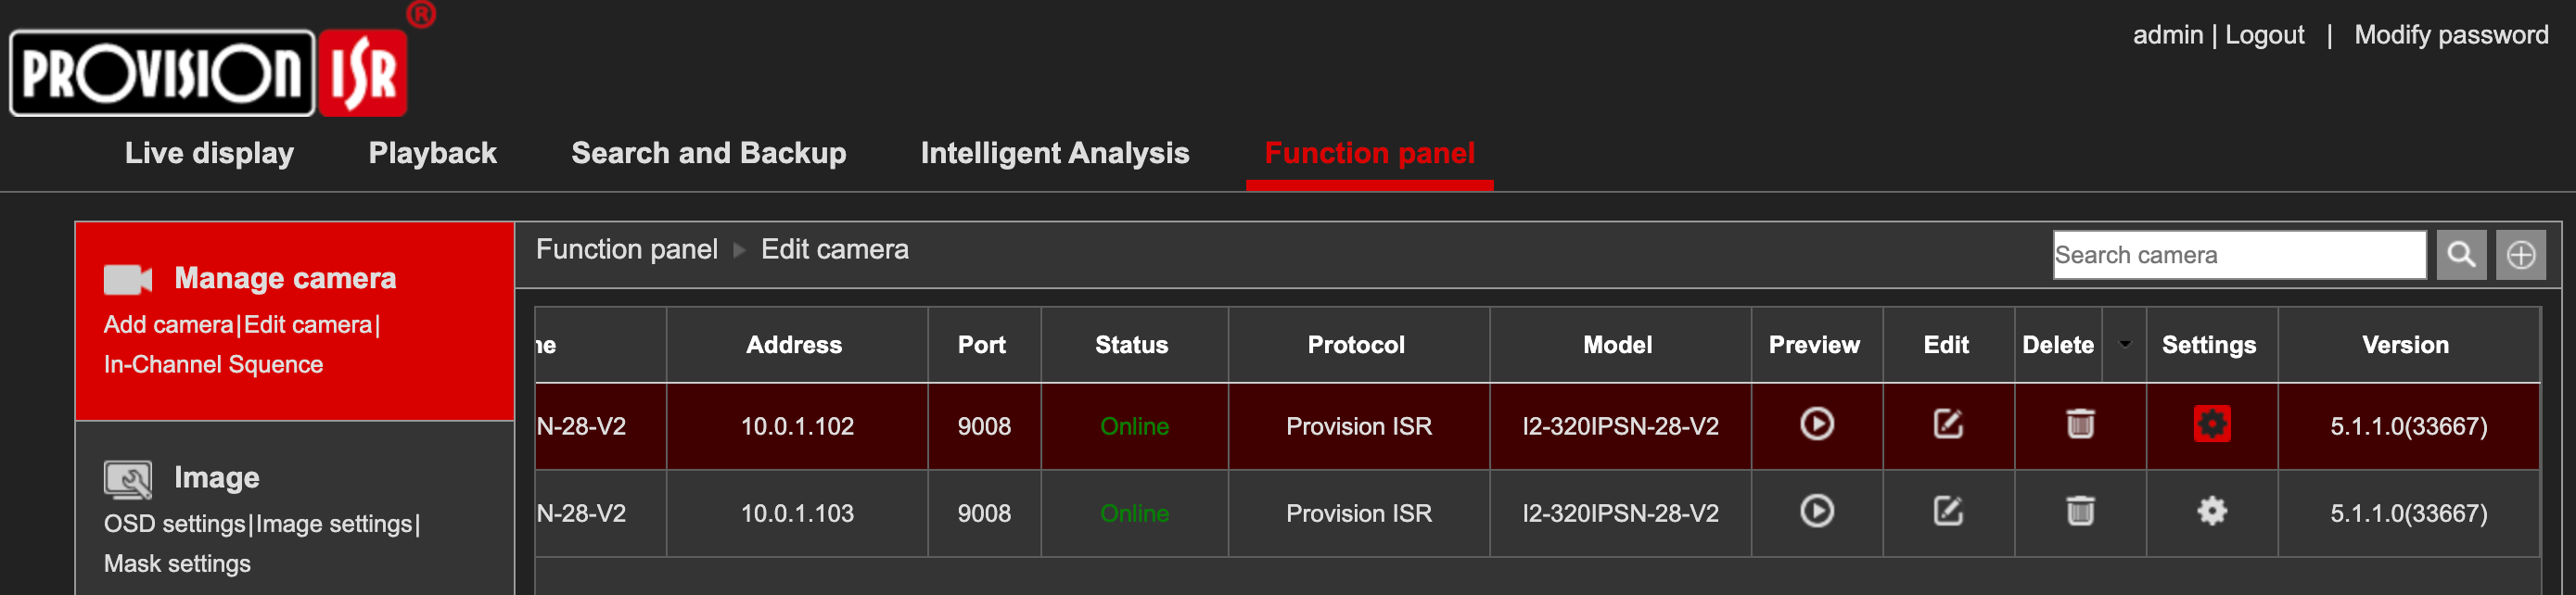Click the Search camera input field
This screenshot has width=2576, height=595.
pos(2239,255)
